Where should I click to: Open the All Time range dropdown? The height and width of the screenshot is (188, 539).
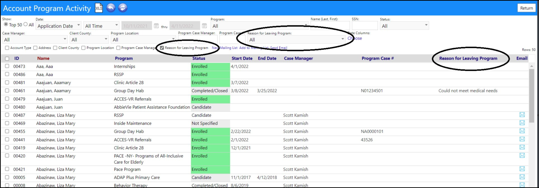point(101,26)
